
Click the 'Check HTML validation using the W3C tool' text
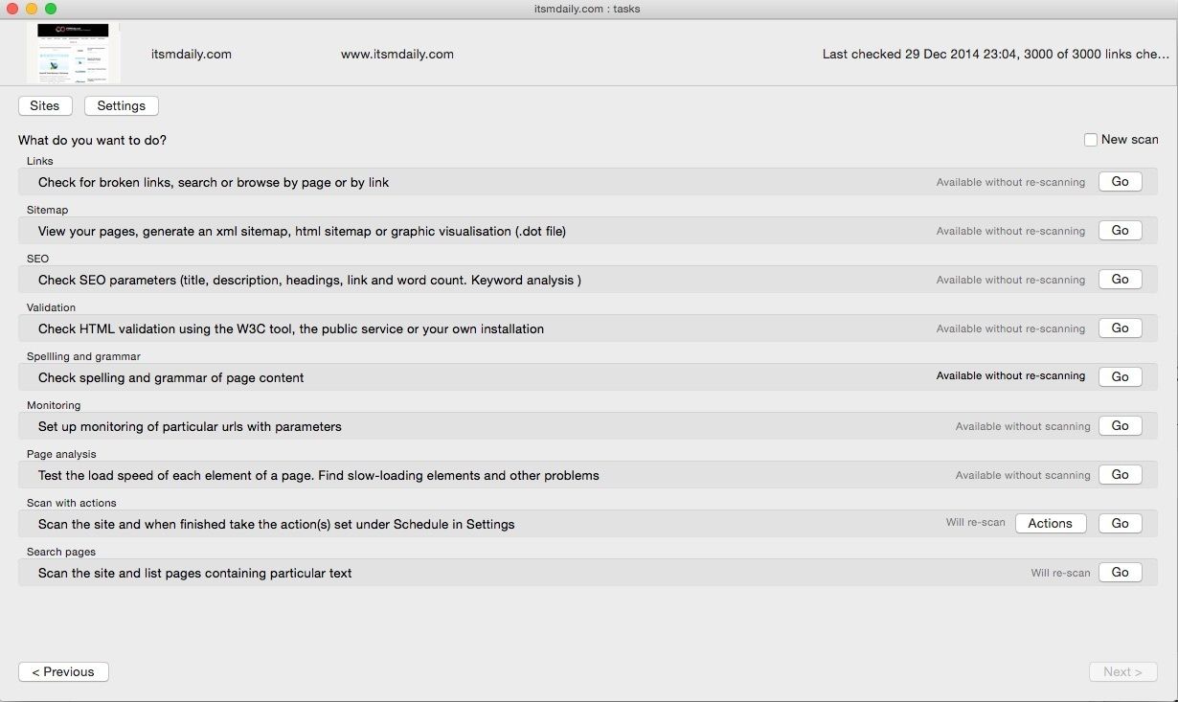click(x=291, y=328)
